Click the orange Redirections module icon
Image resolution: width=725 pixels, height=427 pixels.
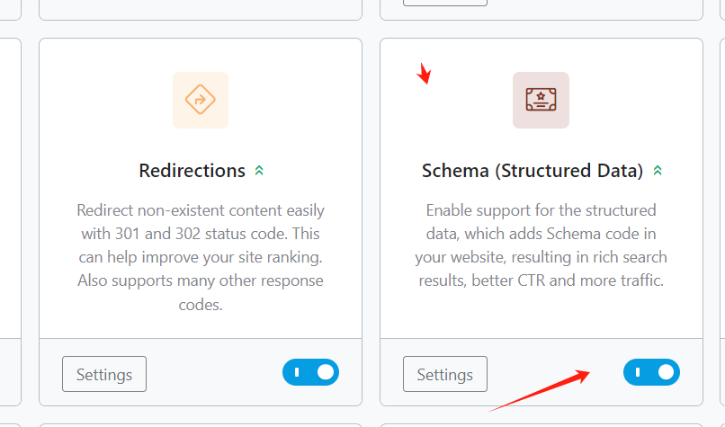pyautogui.click(x=200, y=100)
